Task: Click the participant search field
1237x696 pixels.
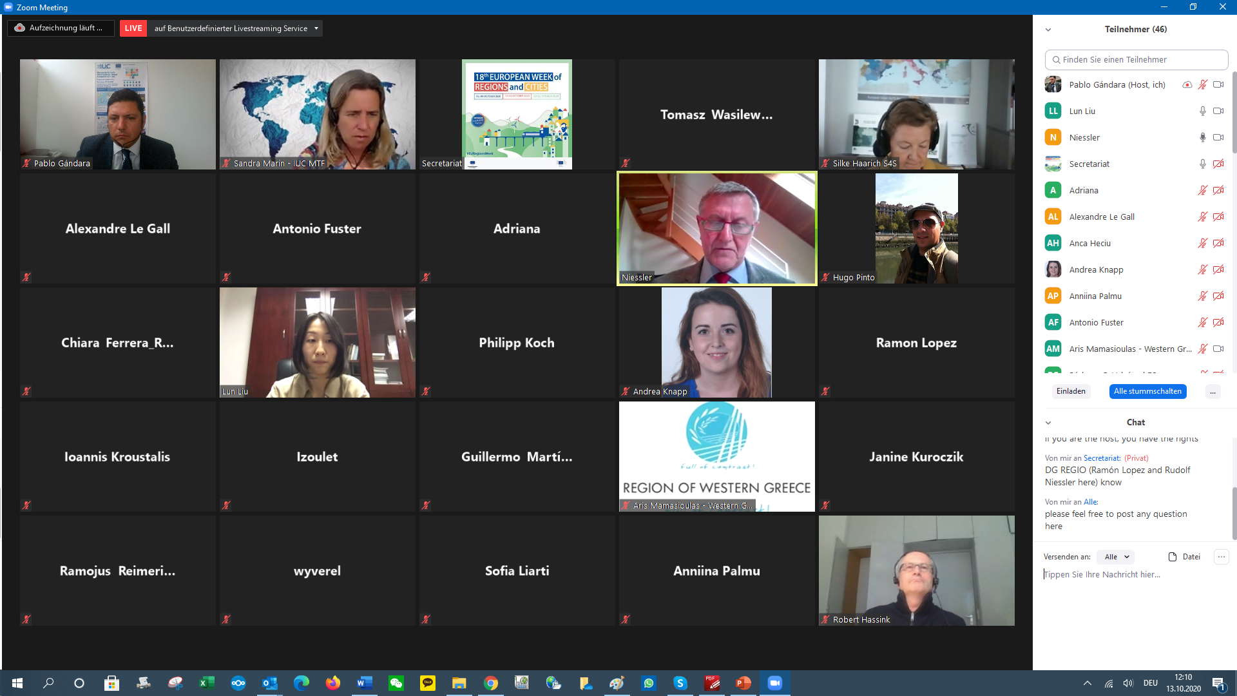Action: pos(1136,59)
